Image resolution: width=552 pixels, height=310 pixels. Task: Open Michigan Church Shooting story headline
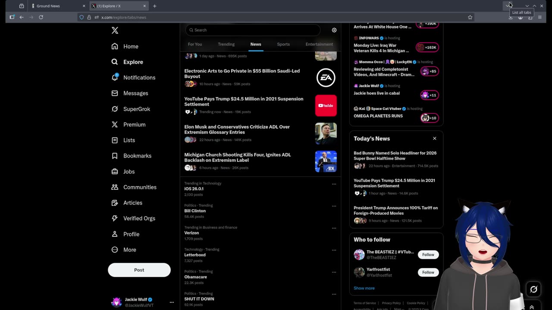tap(238, 158)
